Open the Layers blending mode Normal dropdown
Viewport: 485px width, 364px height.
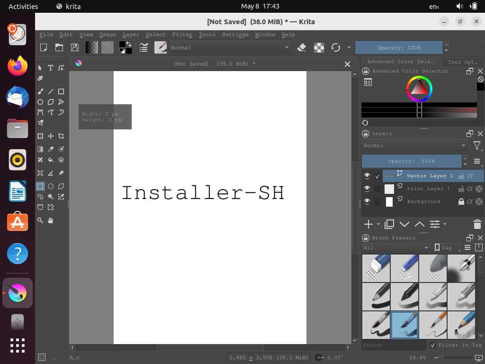pos(415,146)
